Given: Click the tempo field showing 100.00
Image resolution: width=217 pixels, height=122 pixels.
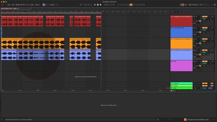Looking at the screenshot, I should 18,5.
